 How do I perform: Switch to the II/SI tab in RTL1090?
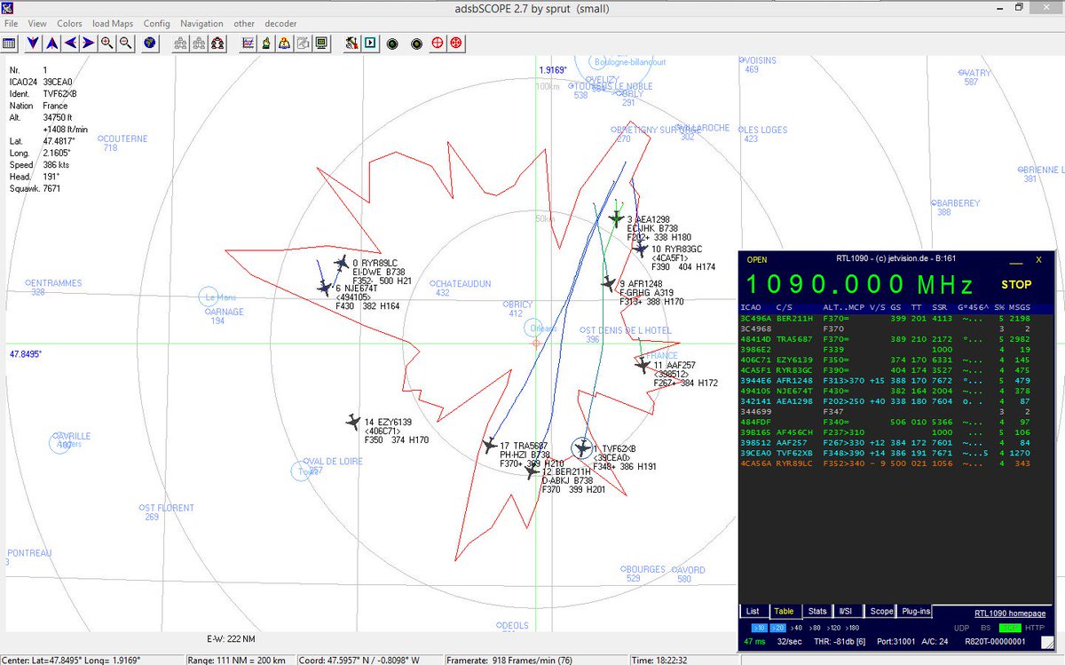click(x=846, y=611)
